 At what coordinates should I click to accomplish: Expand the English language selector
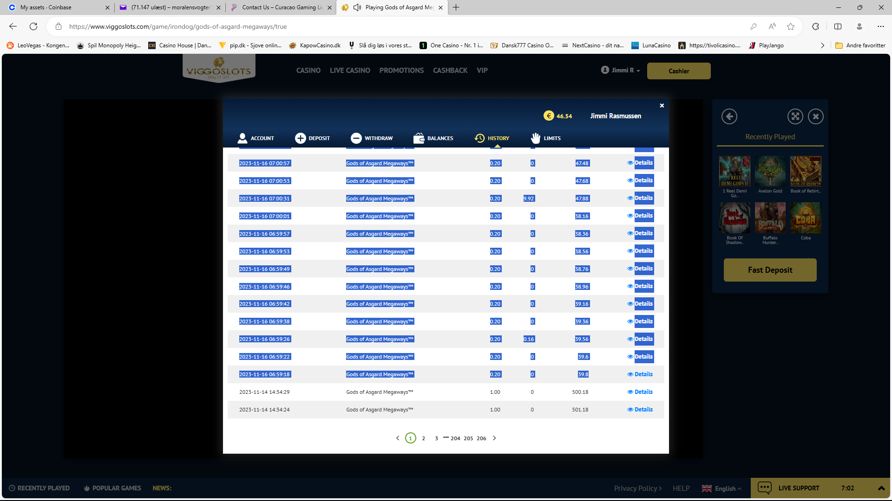(x=721, y=488)
